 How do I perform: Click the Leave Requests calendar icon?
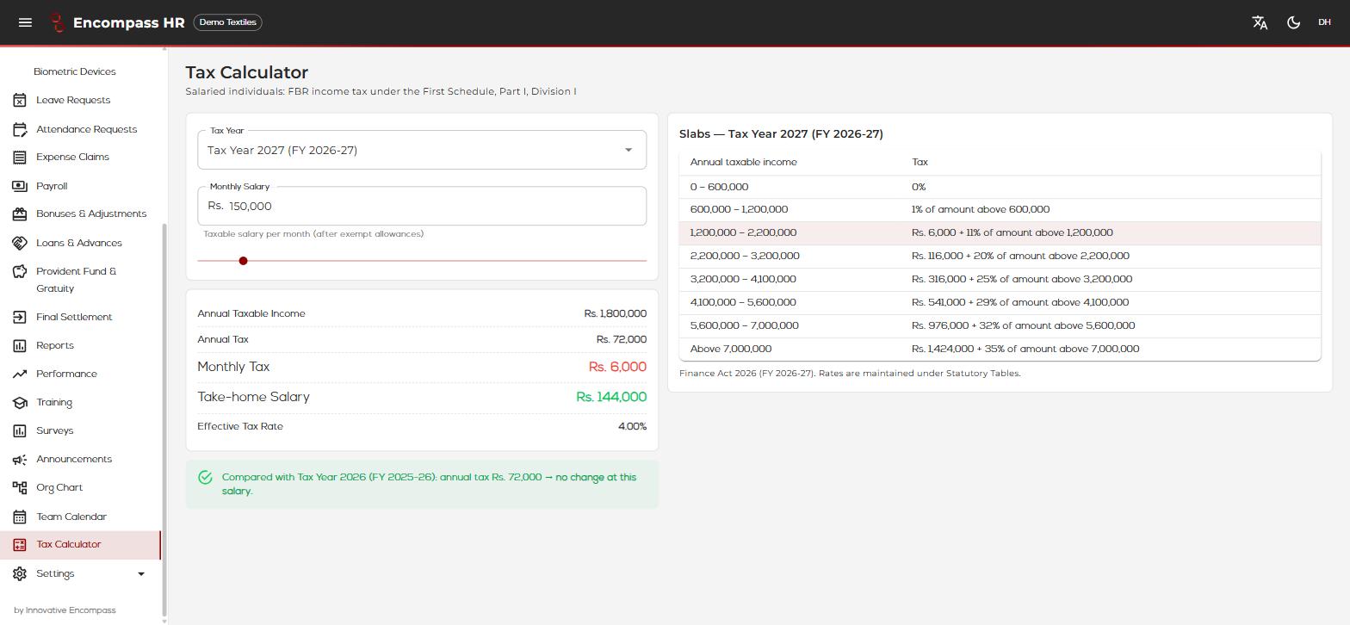[x=20, y=101]
